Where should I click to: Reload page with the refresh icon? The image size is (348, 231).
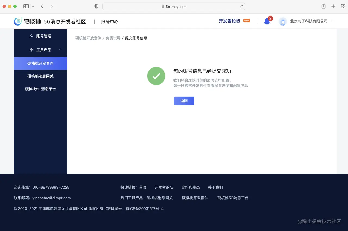click(x=242, y=7)
